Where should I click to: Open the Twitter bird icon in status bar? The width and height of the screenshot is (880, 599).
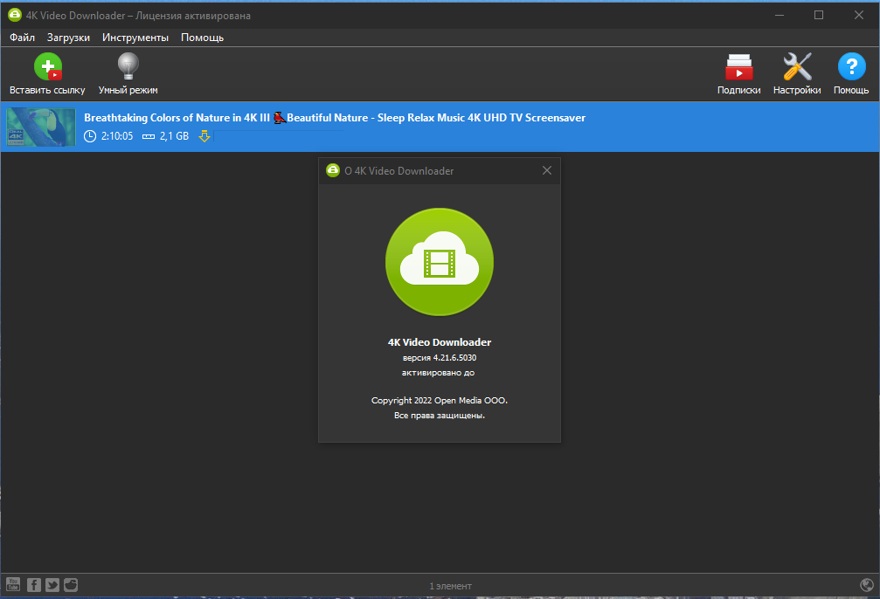pyautogui.click(x=52, y=585)
